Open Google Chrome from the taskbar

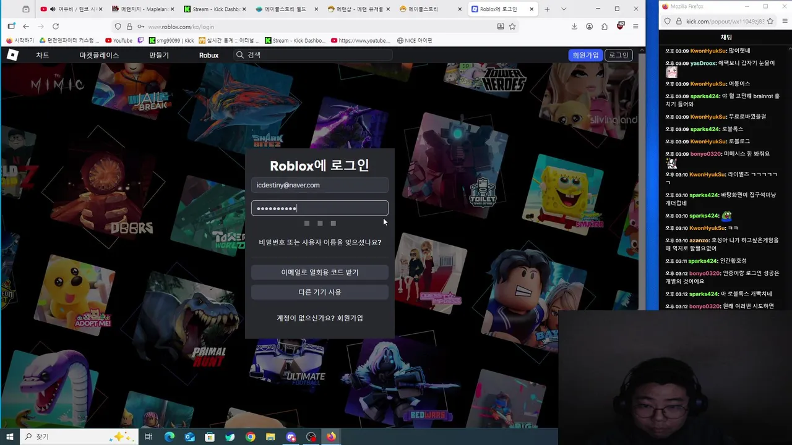250,436
